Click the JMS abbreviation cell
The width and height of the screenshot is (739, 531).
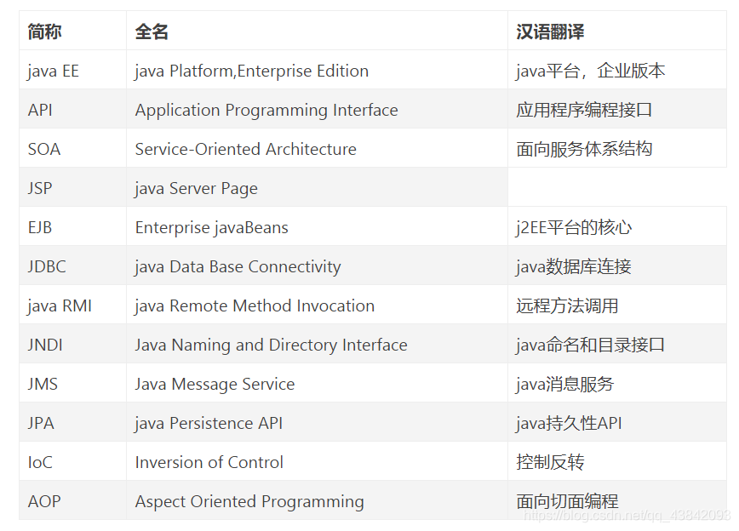(72, 383)
